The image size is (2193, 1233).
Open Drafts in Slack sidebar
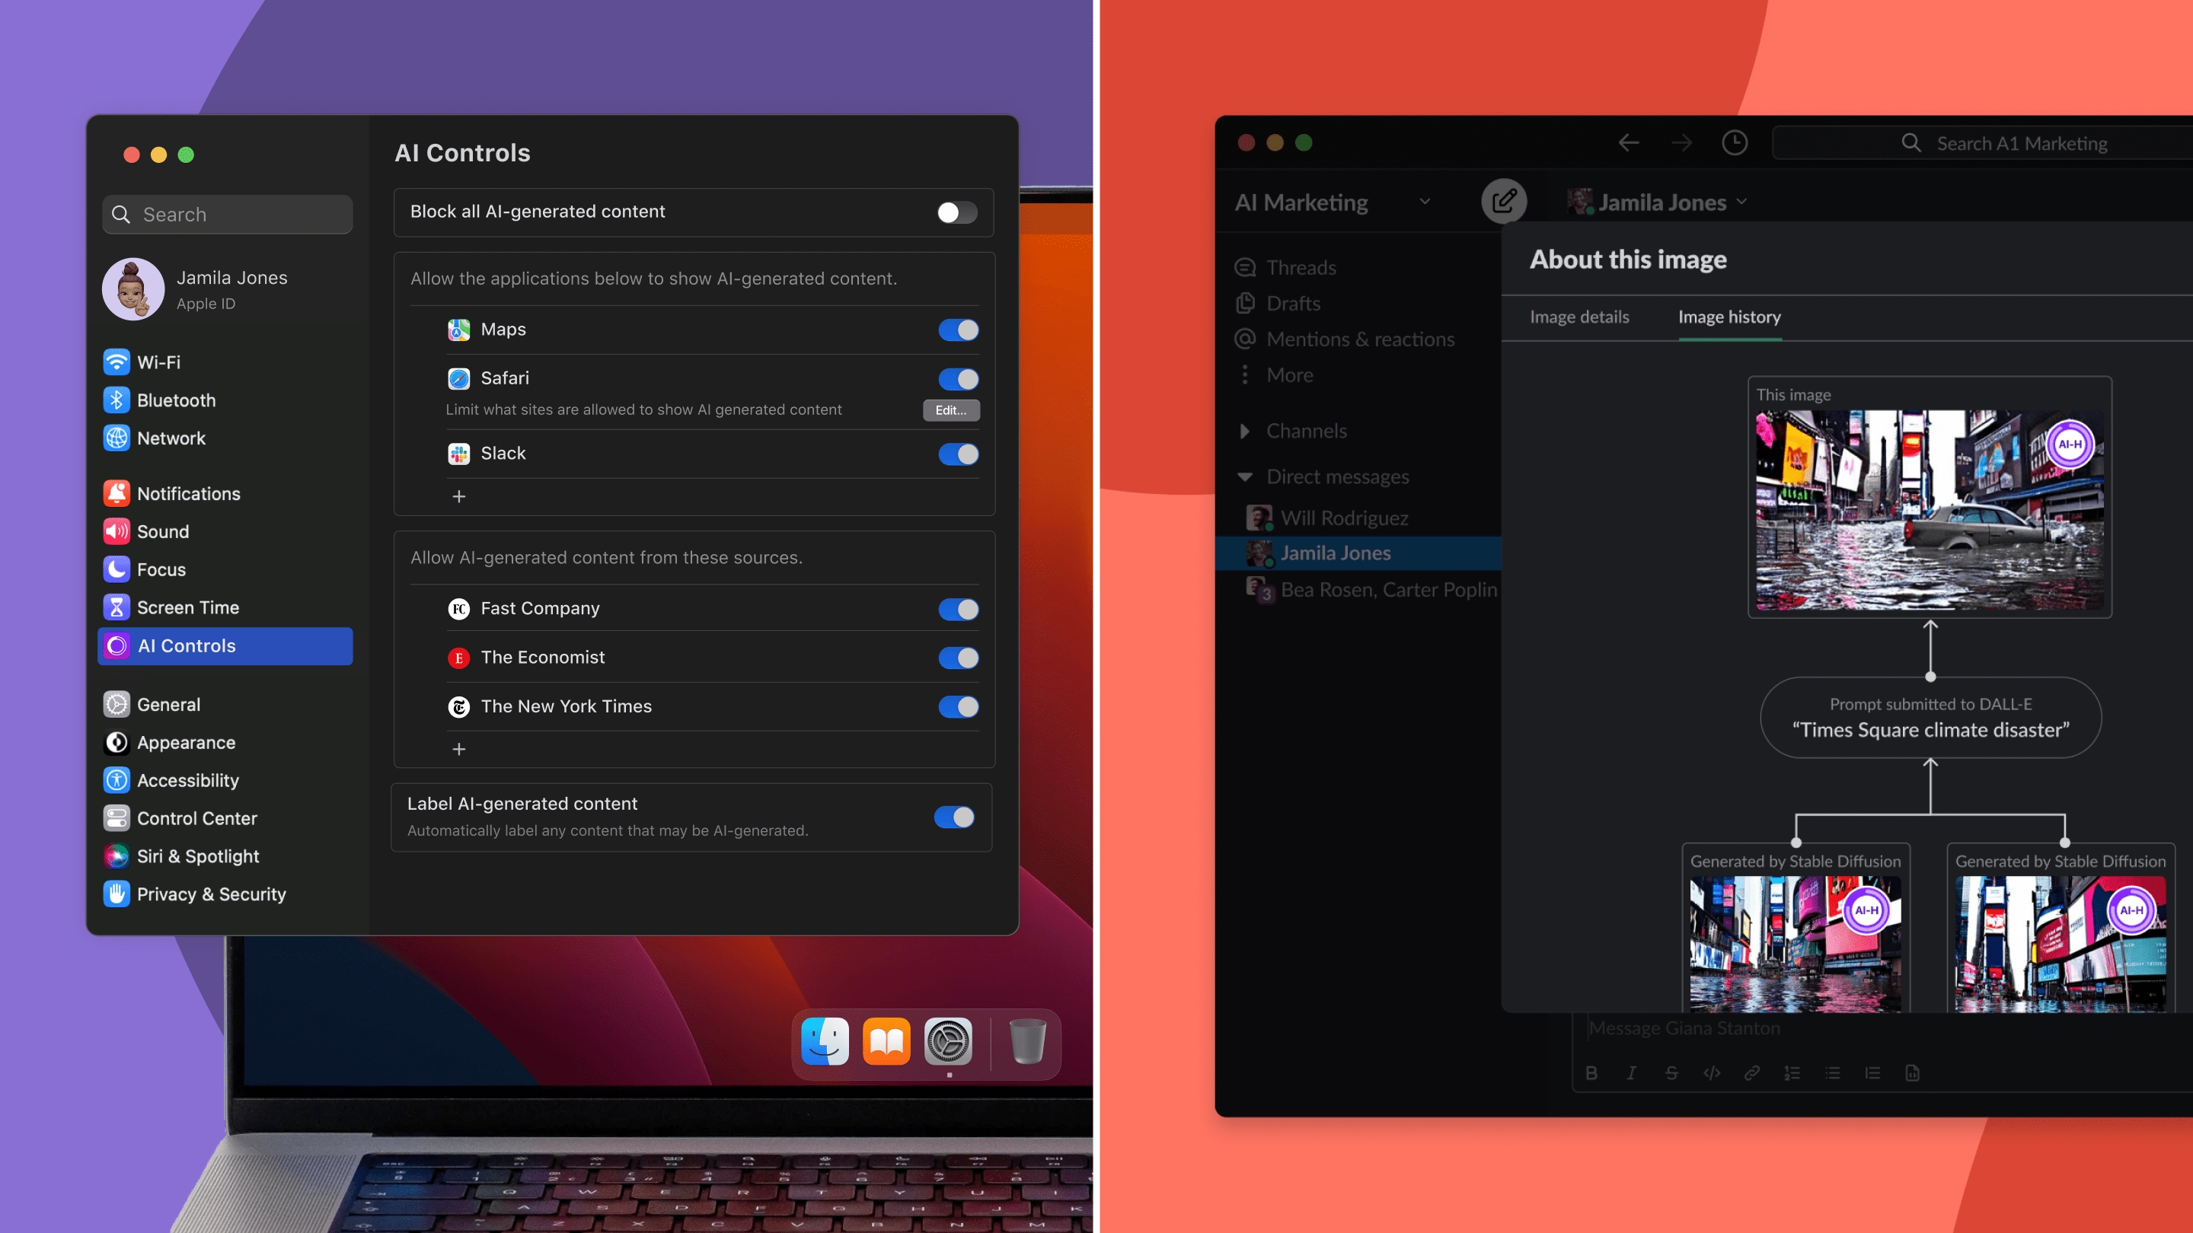[x=1278, y=303]
